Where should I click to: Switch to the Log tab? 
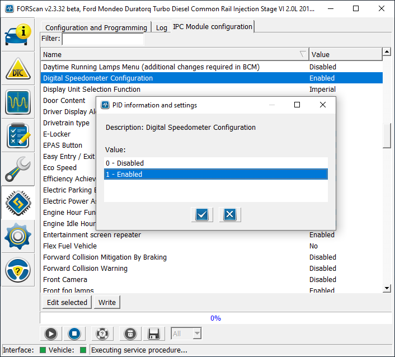tap(161, 27)
